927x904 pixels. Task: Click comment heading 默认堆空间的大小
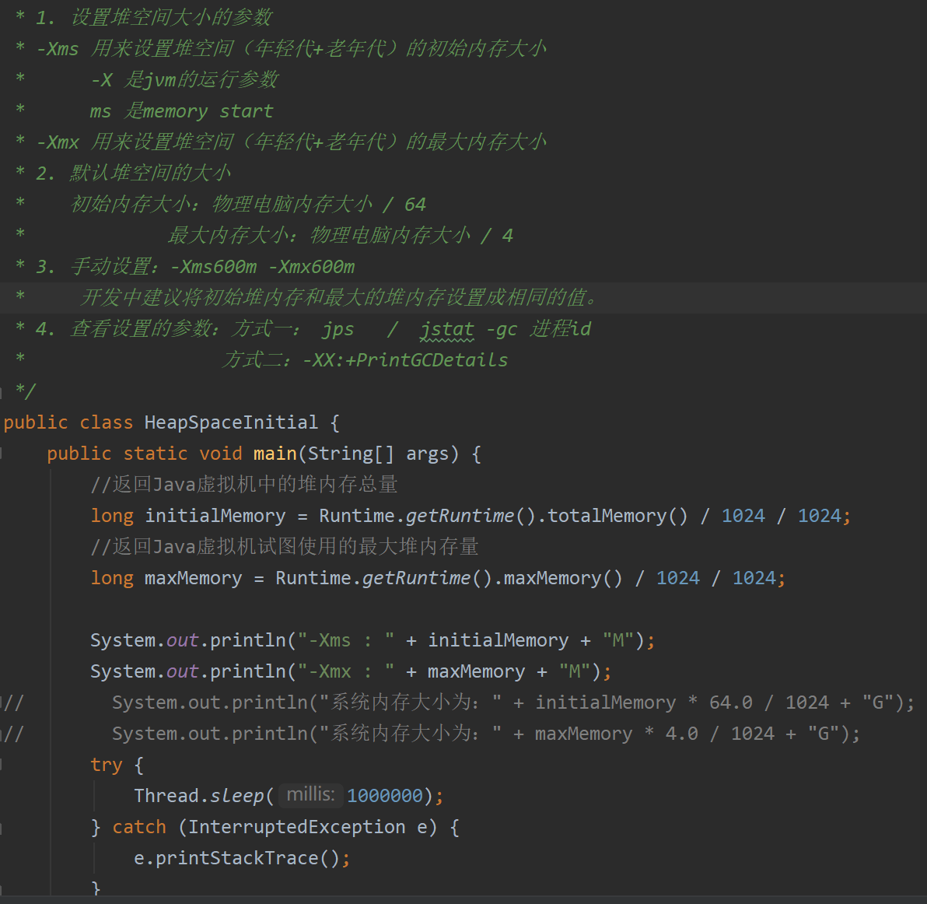point(151,173)
